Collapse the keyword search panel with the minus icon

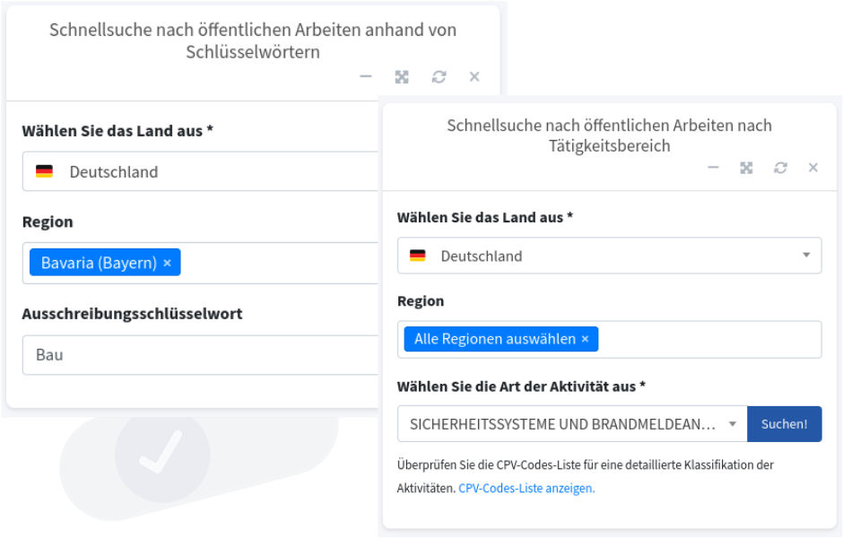365,77
